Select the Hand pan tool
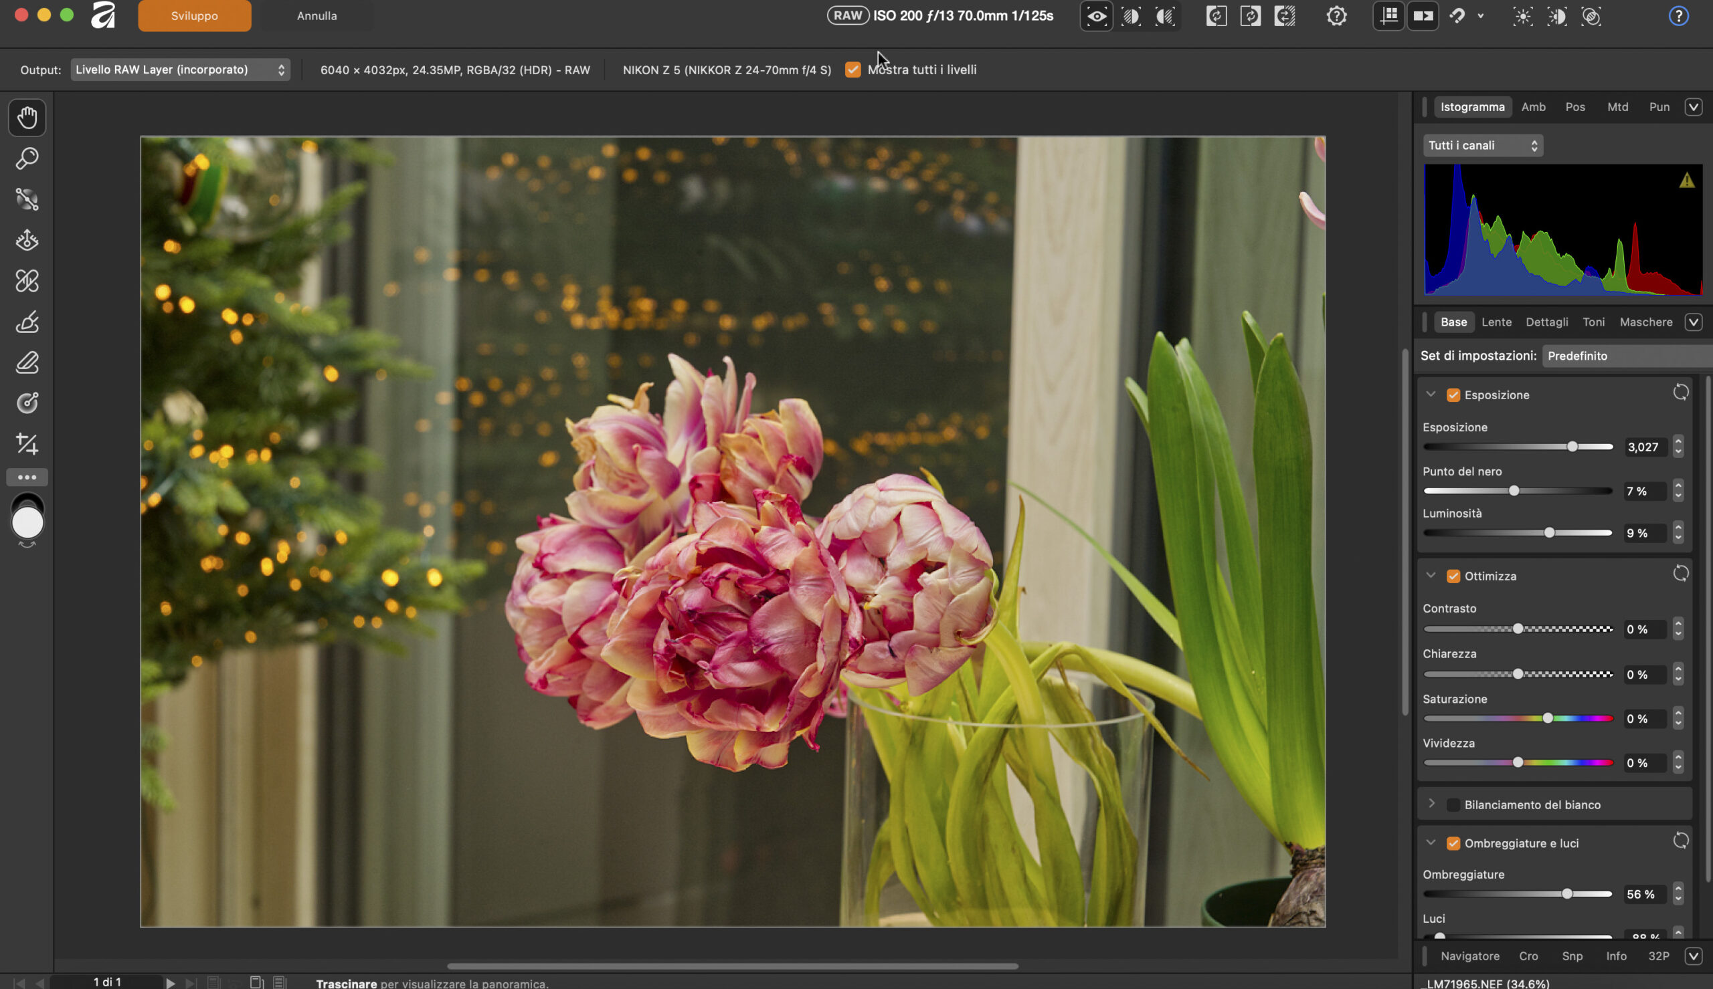This screenshot has height=989, width=1713. pyautogui.click(x=27, y=118)
